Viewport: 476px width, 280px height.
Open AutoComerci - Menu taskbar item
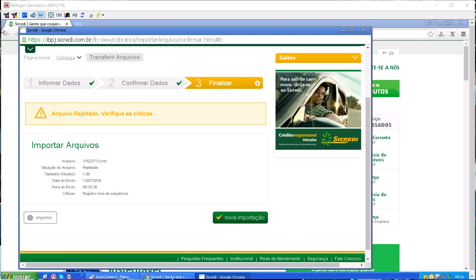coord(113,277)
